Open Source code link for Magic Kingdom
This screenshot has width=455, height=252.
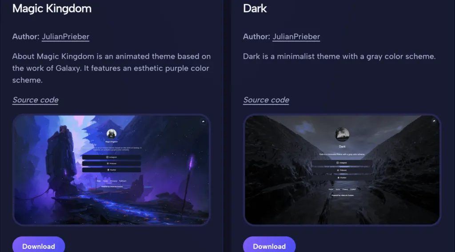36,100
